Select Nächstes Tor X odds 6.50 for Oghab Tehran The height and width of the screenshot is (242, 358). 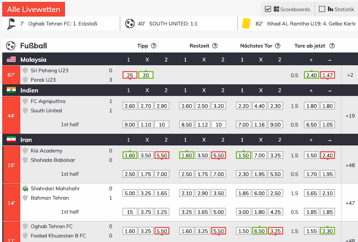pos(259,231)
